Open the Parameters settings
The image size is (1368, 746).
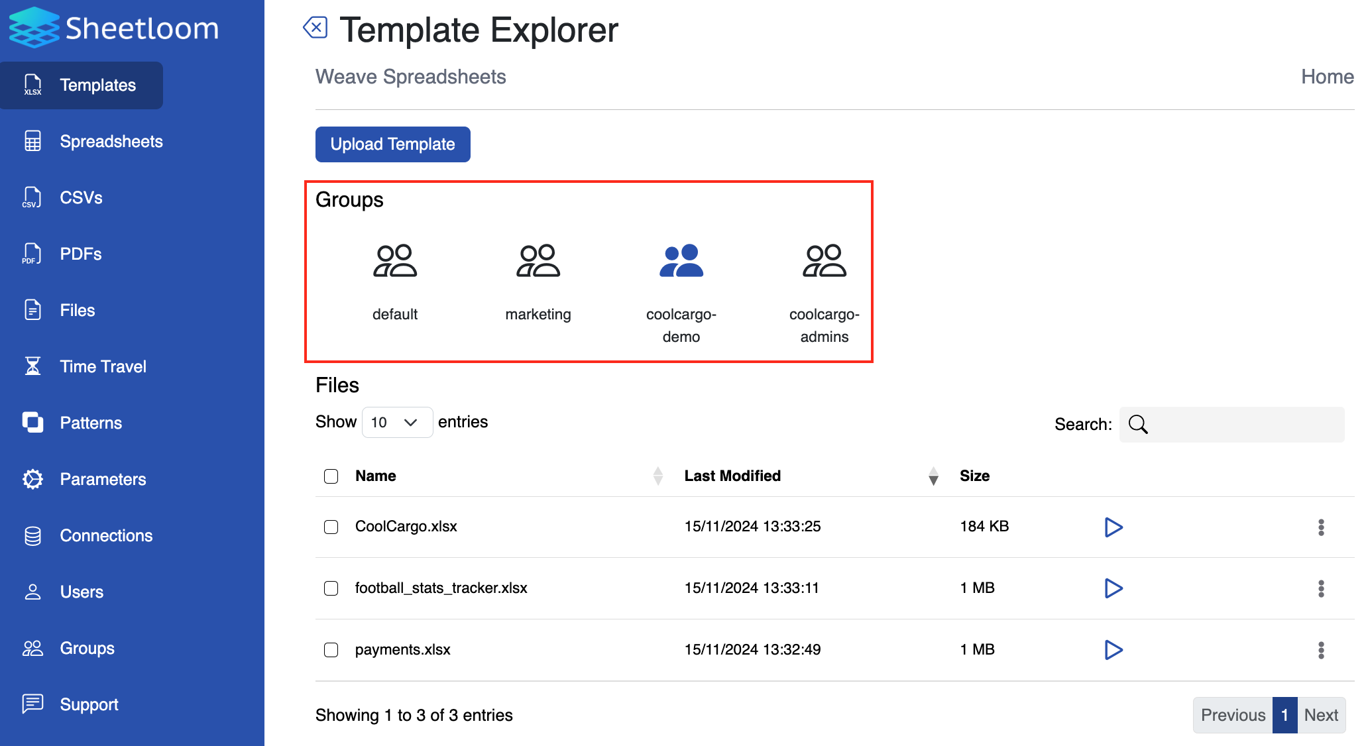[103, 478]
